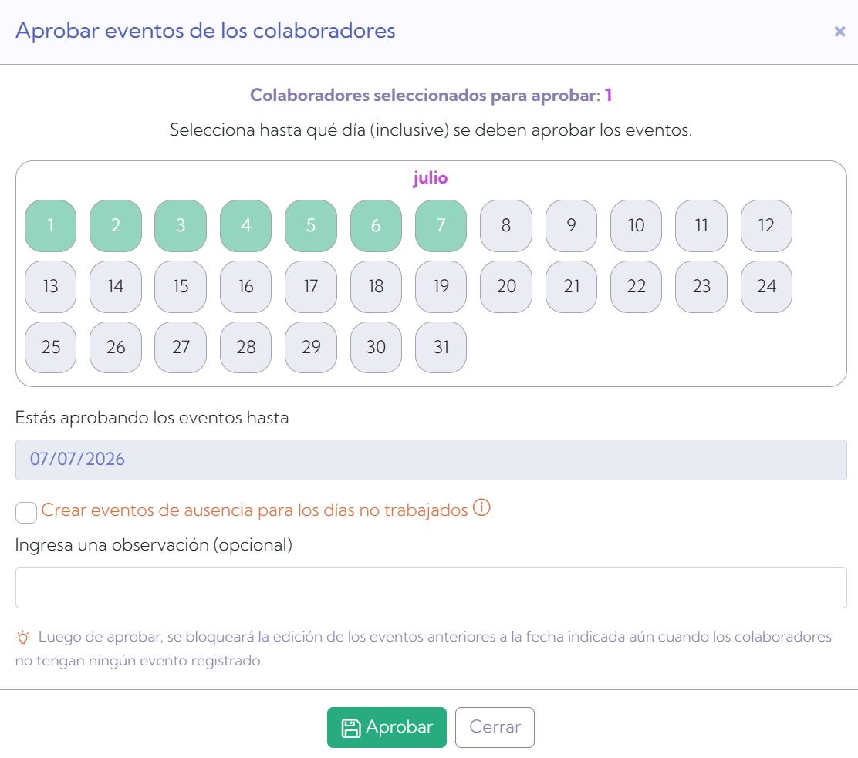Viewport: 858px width, 758px height.
Task: Focus the observación input field
Action: pyautogui.click(x=431, y=588)
